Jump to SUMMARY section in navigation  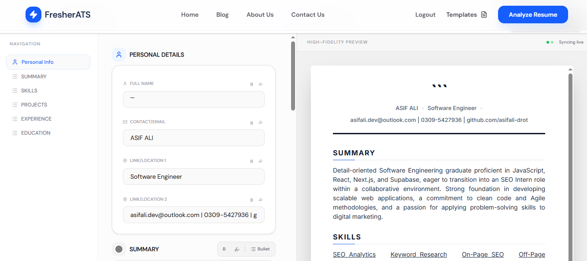[x=34, y=77]
